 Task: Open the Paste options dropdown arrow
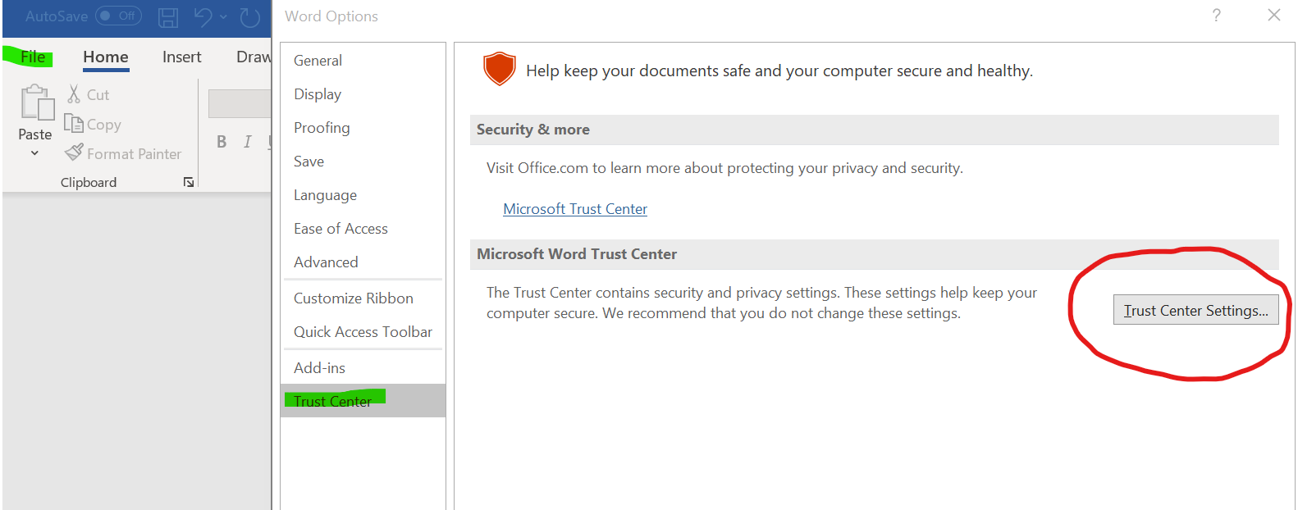pos(34,153)
